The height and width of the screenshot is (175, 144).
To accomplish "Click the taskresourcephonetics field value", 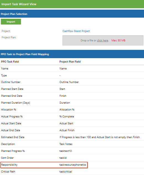I will pos(73,165).
